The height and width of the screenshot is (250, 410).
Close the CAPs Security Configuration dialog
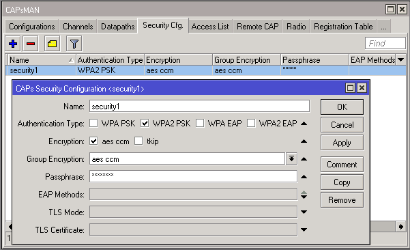coord(362,88)
